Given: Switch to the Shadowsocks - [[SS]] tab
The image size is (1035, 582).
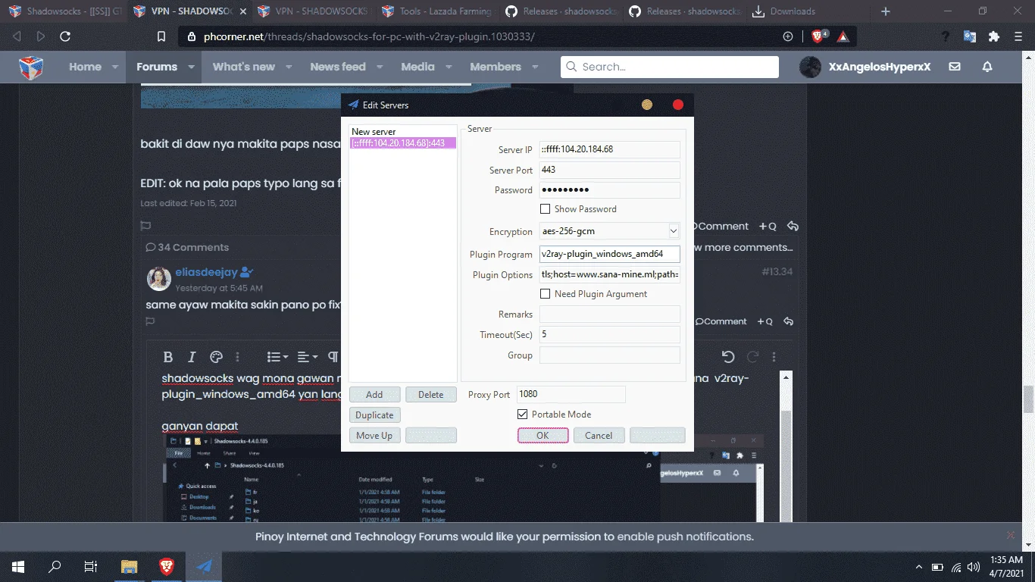Looking at the screenshot, I should 64,11.
